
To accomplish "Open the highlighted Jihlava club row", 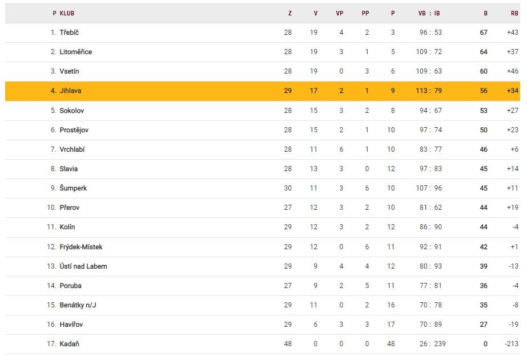I will click(x=71, y=91).
